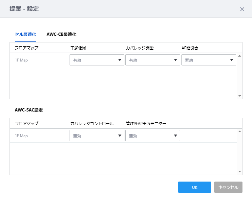Open the AP間引き dropdown set to 無効
252x199 pixels.
[x=209, y=60]
